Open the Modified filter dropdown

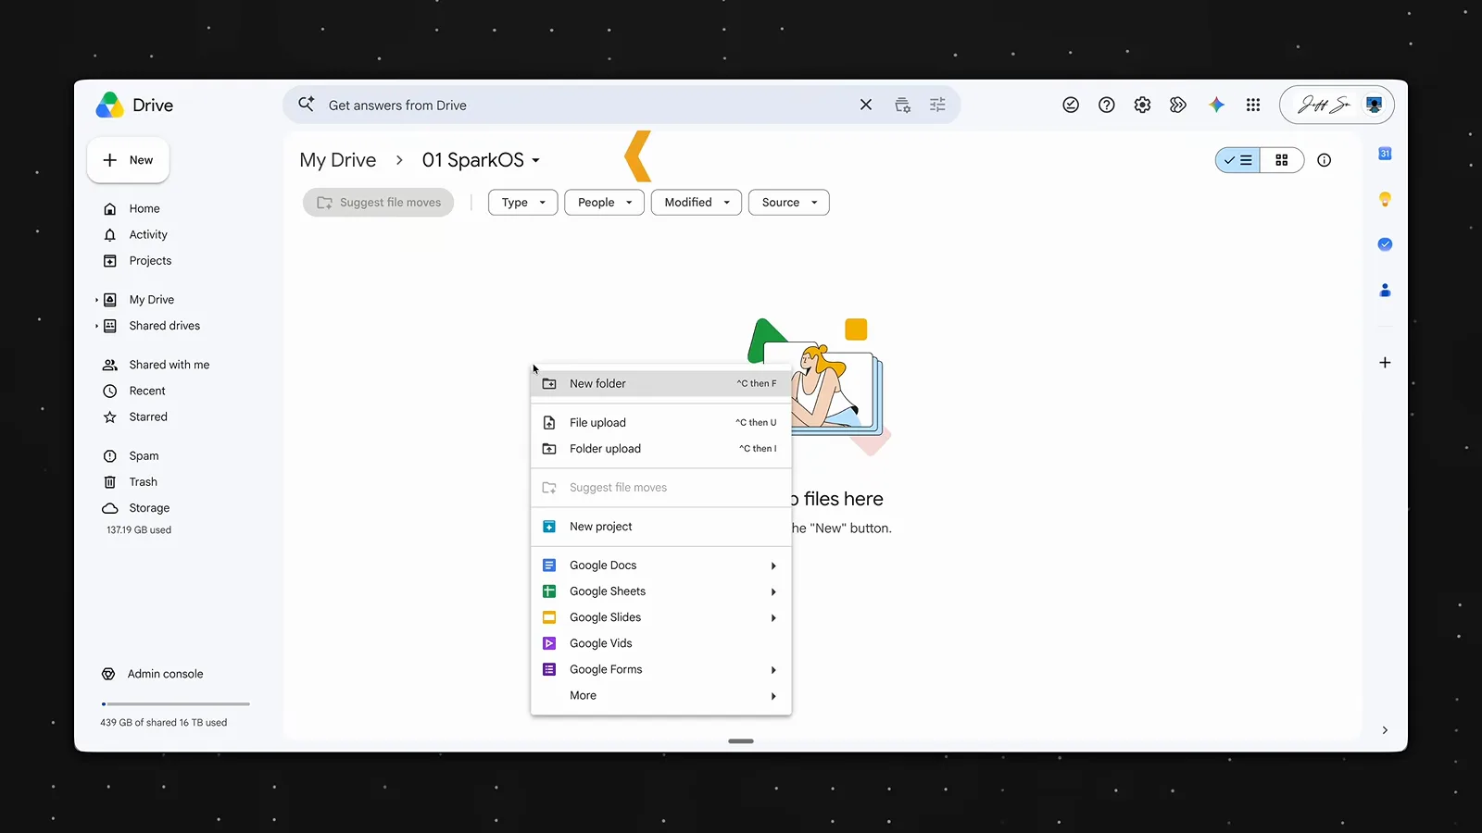(x=697, y=203)
